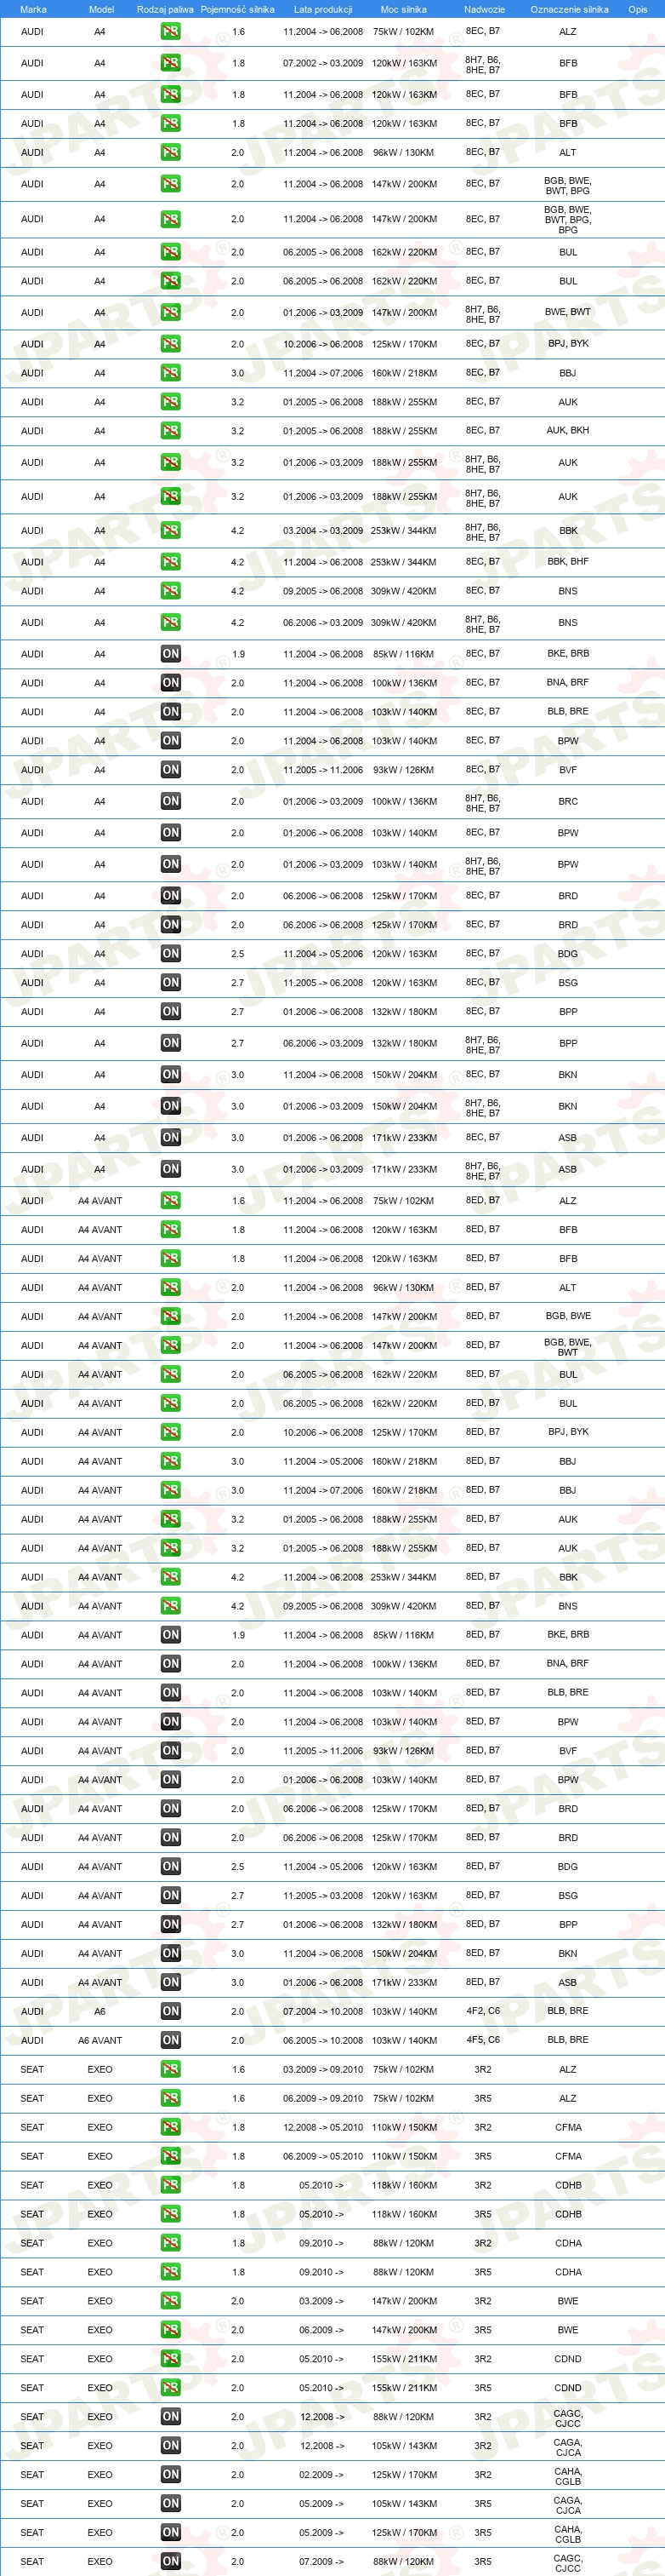Click the diesel ON icon in the A4 8EC BVF row
Image resolution: width=665 pixels, height=2576 pixels.
[x=171, y=770]
